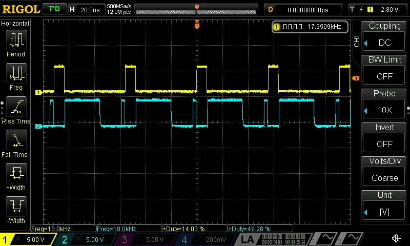Select channel 3 status tab
The image size is (410, 246).
(145, 239)
